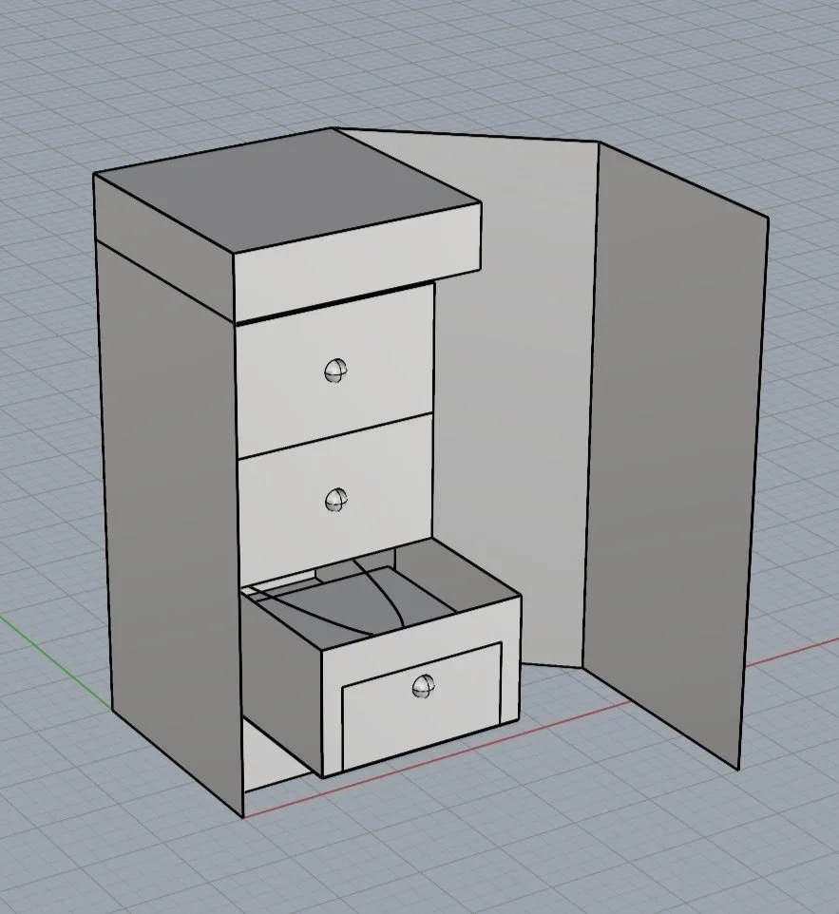Select the top face of the cabinet lid
The width and height of the screenshot is (839, 914).
coord(287,190)
